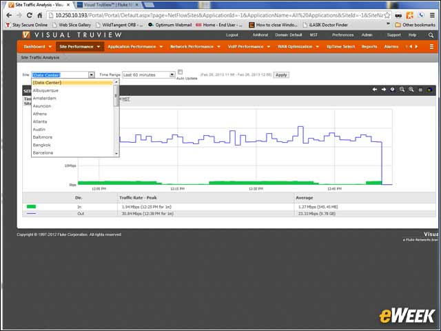Open the Reports menu item

click(x=369, y=47)
